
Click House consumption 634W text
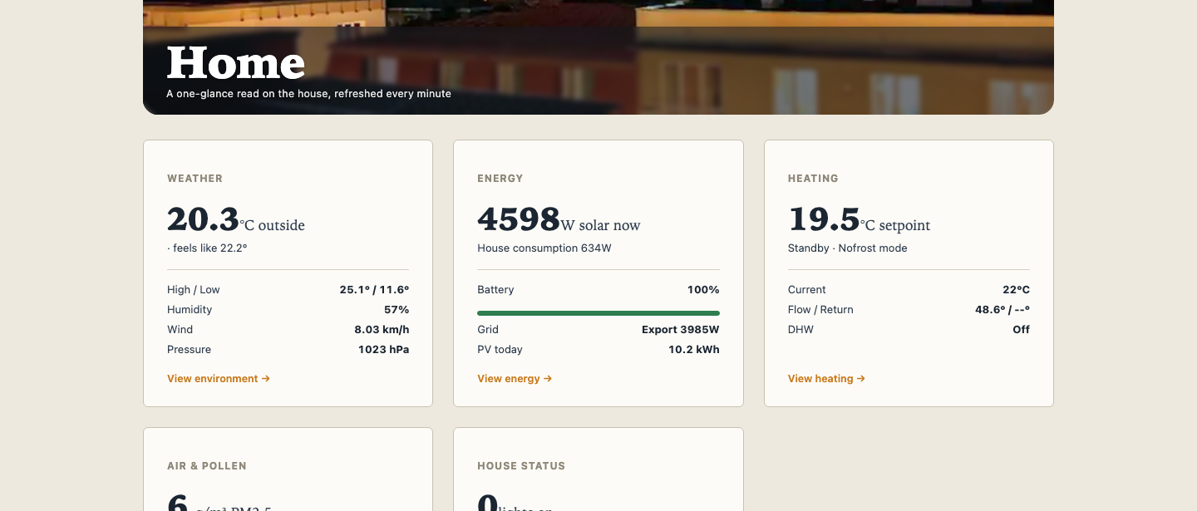click(x=544, y=248)
